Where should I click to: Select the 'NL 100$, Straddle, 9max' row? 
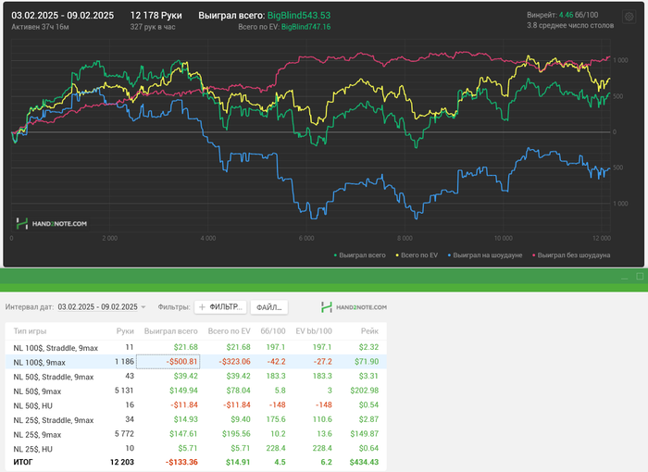[x=55, y=346]
